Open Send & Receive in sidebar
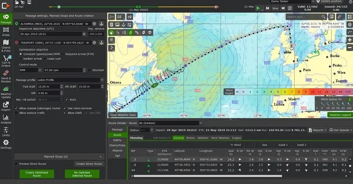 [x=6, y=76]
